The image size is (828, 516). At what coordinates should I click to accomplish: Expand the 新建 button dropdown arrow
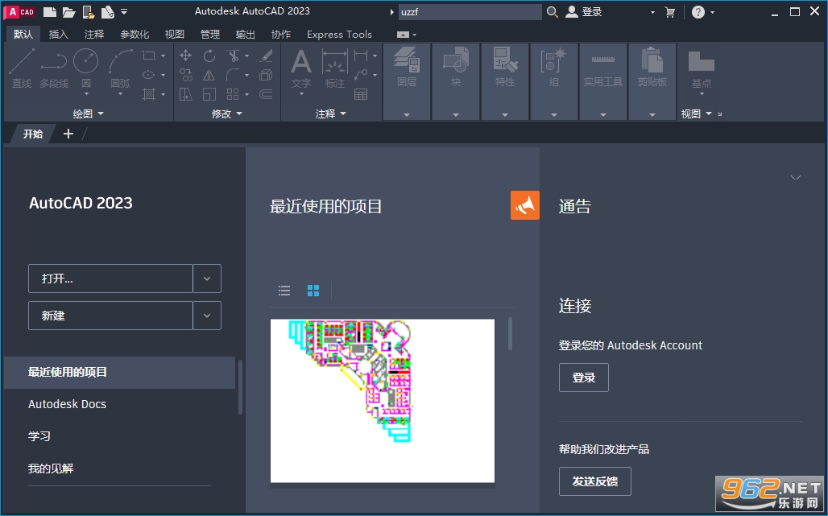click(x=207, y=316)
